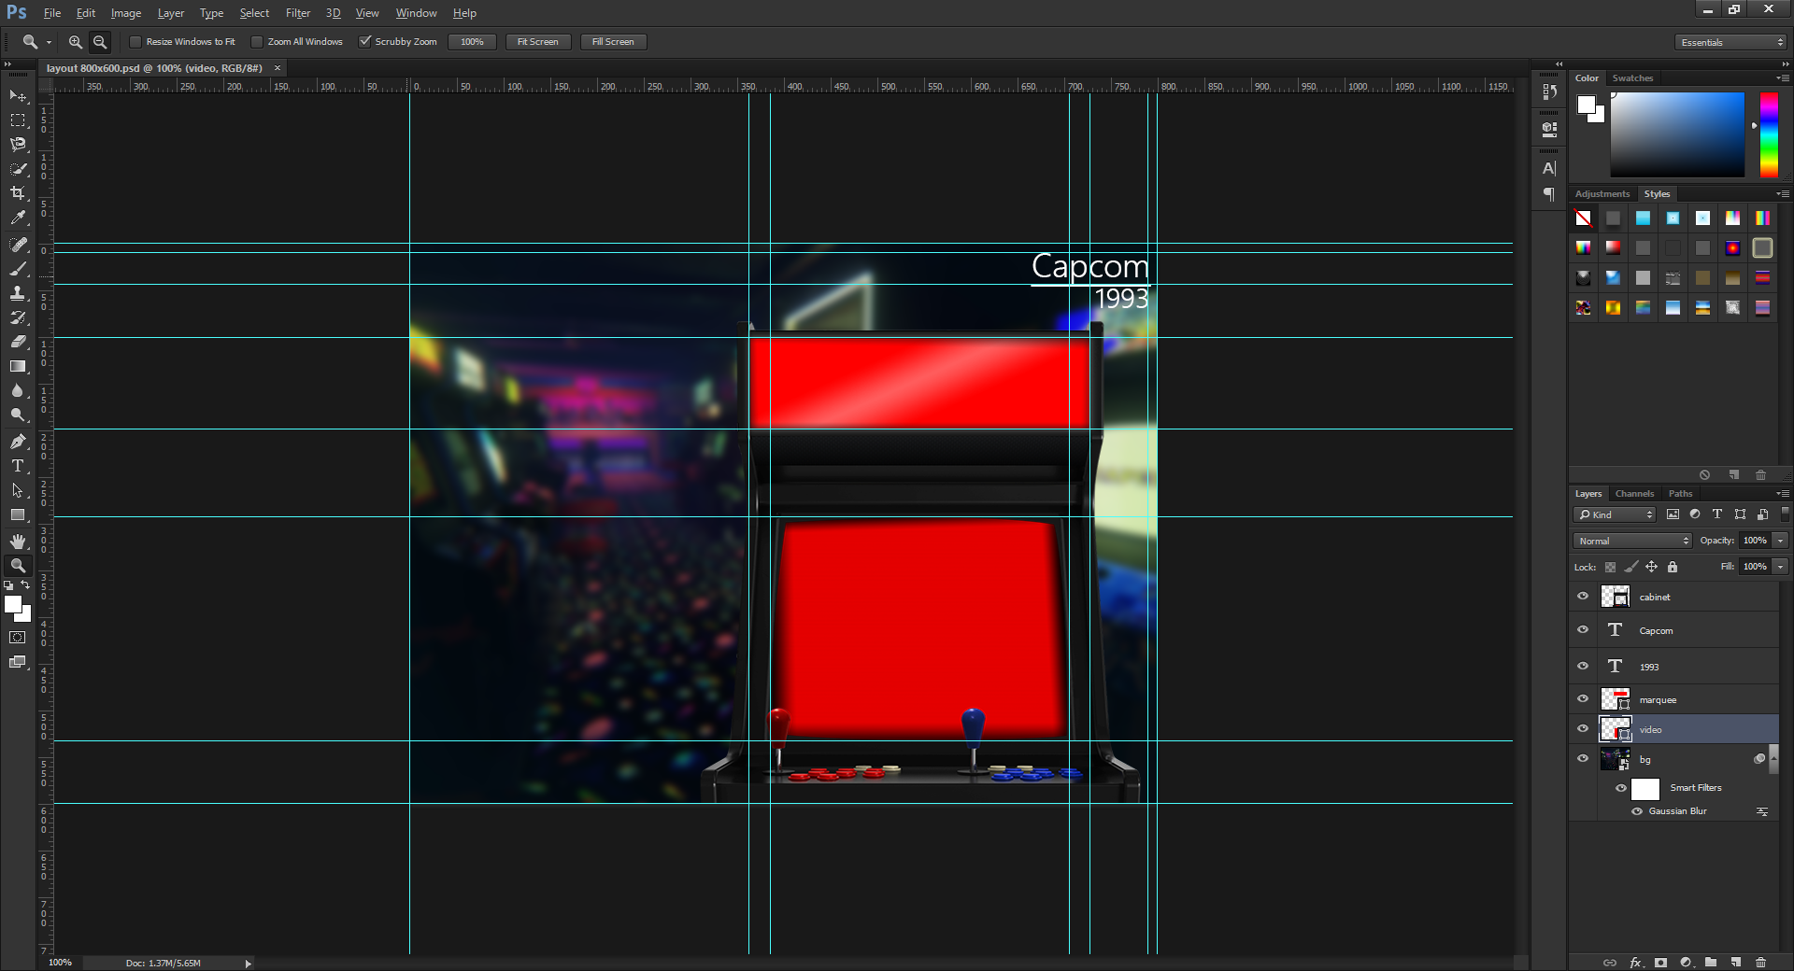Open the File menu
Image resolution: width=1794 pixels, height=971 pixels.
click(x=52, y=13)
